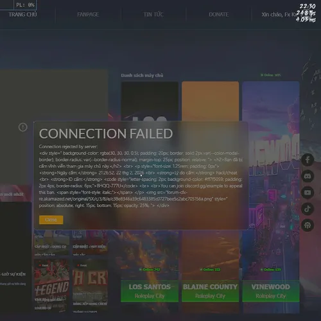Open the Facebook social icon
This screenshot has height=321, width=321.
308,160
